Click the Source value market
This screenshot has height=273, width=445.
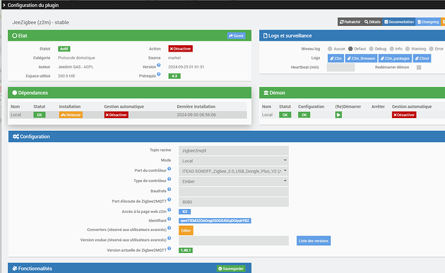(x=174, y=57)
